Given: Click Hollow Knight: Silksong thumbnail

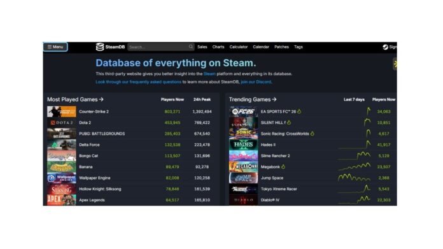Looking at the screenshot, I should [62, 189].
